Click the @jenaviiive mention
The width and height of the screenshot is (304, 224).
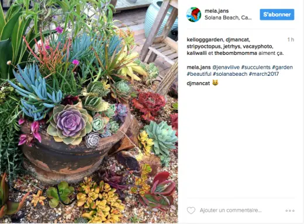click(x=226, y=68)
